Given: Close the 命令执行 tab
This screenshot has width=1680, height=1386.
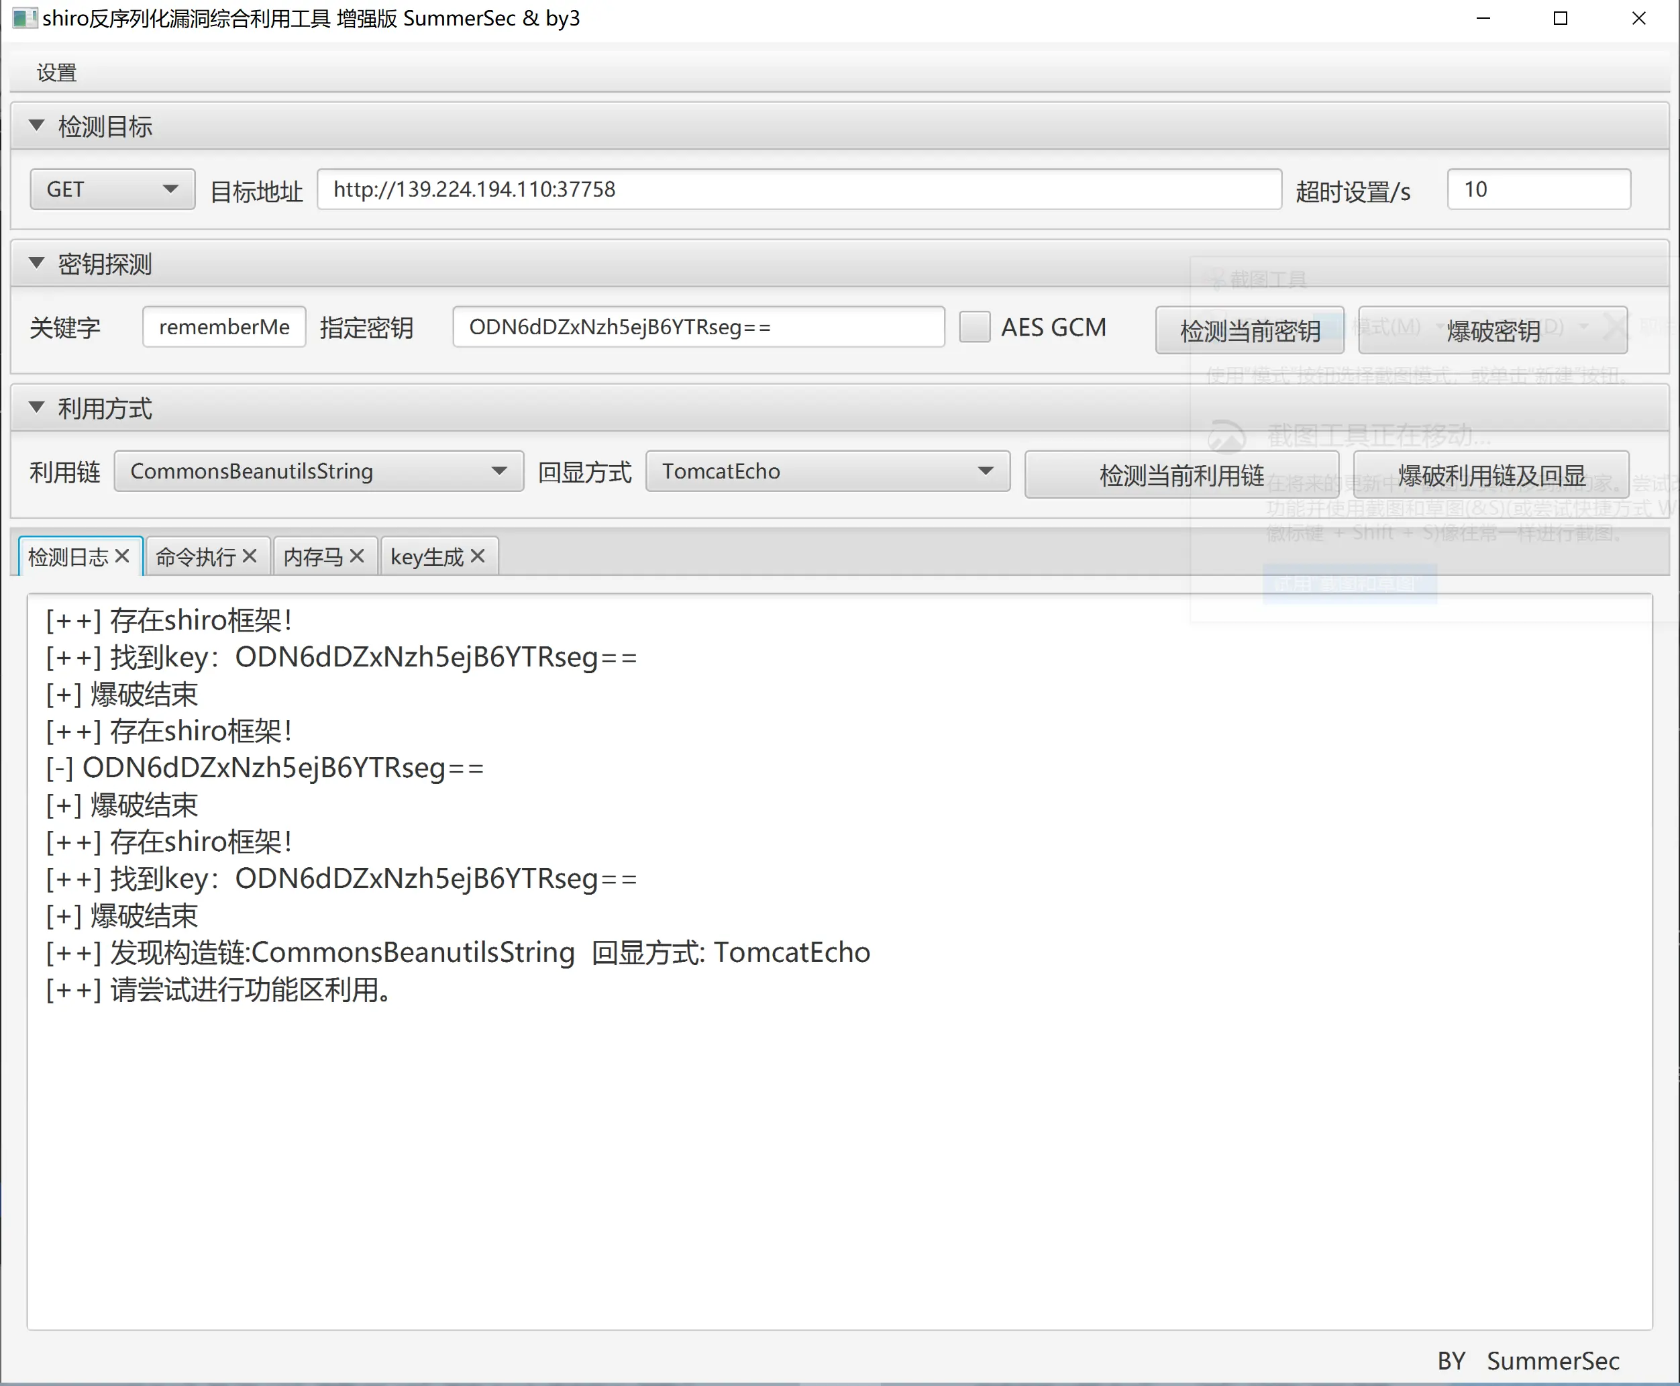Looking at the screenshot, I should [x=249, y=556].
